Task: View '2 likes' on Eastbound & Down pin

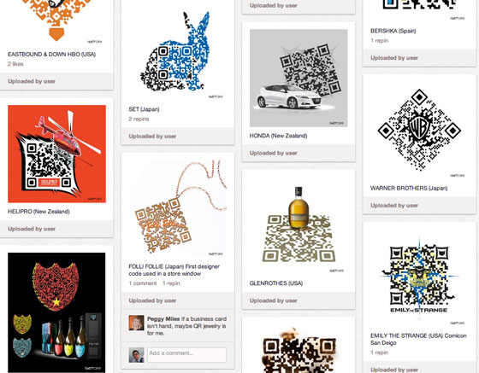Action: (x=15, y=64)
